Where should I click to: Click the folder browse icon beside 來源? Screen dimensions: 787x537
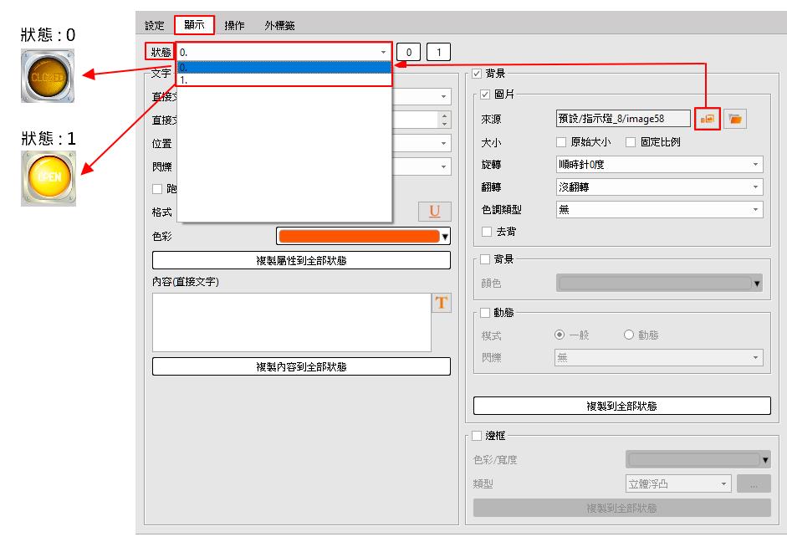(735, 120)
